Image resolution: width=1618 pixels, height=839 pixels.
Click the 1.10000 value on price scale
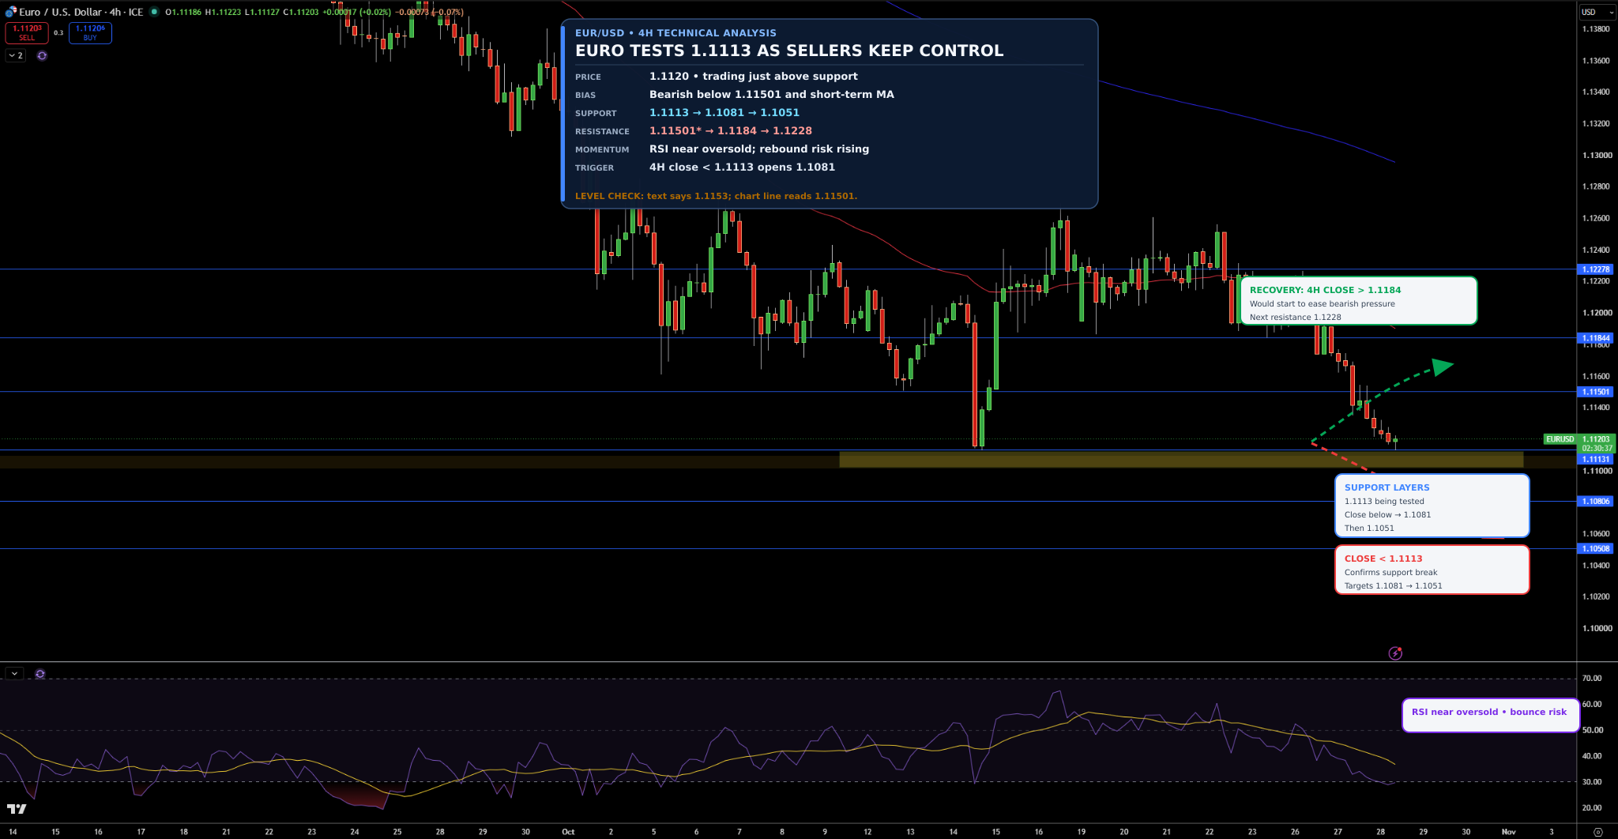pos(1596,629)
